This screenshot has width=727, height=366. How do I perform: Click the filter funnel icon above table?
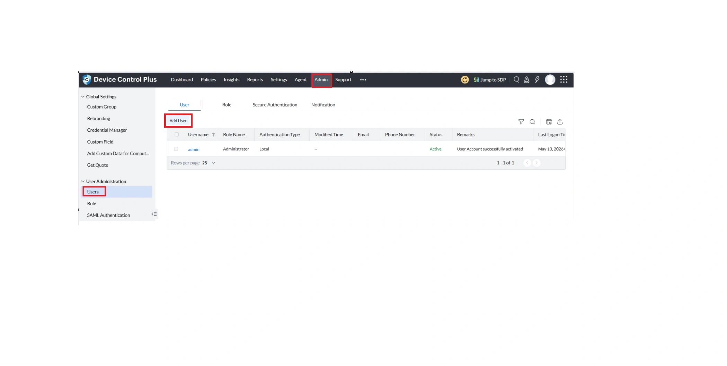(x=521, y=122)
